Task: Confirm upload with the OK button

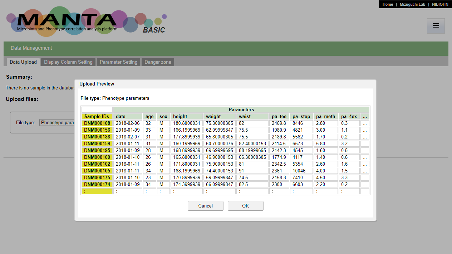Action: pos(246,206)
